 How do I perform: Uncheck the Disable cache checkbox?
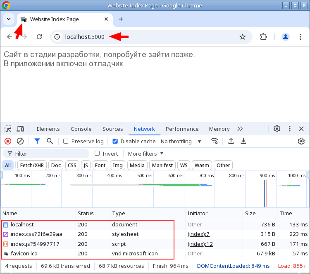(115, 141)
